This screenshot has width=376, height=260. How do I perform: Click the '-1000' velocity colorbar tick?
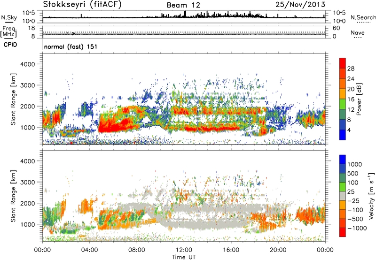point(357,228)
